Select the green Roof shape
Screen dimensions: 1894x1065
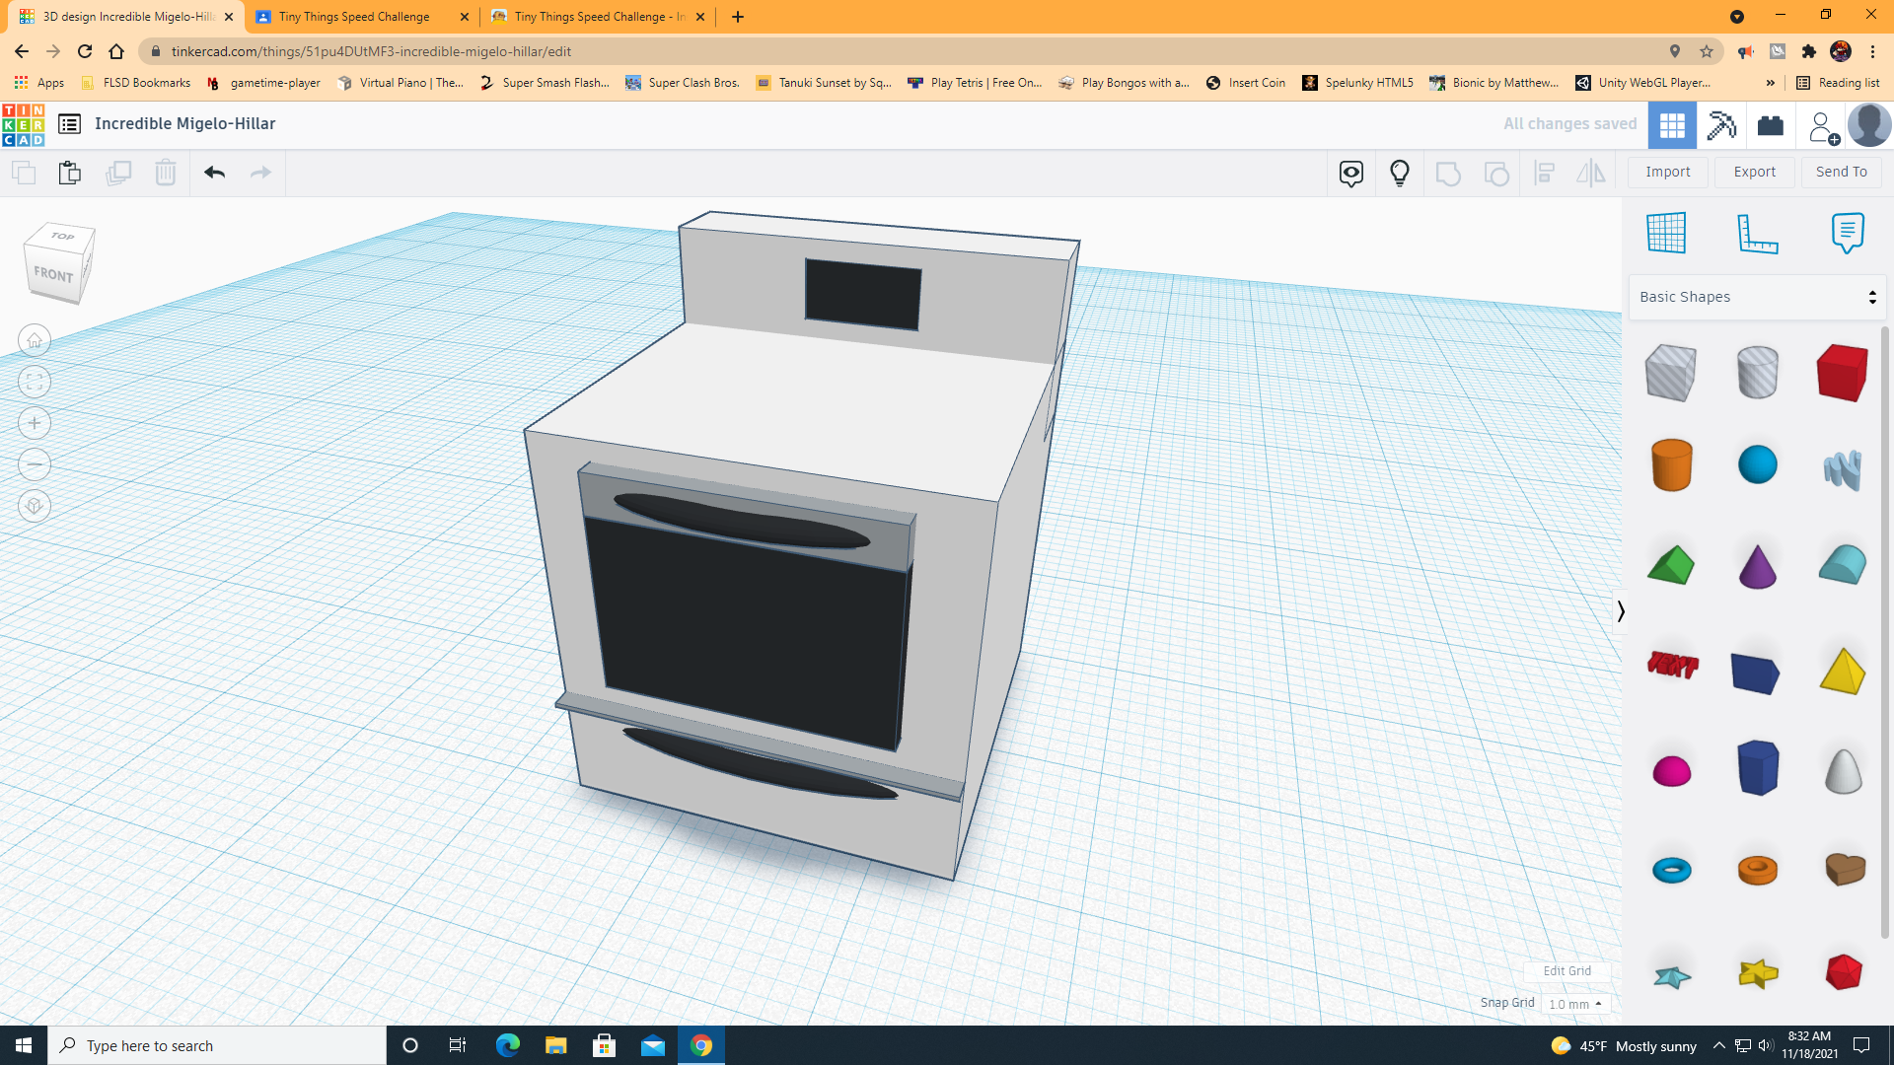[1670, 566]
